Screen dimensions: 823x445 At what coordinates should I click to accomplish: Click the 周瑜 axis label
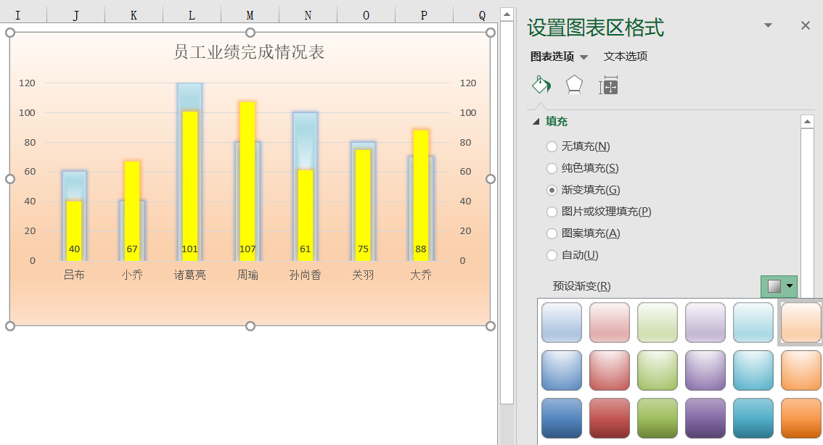(x=247, y=275)
